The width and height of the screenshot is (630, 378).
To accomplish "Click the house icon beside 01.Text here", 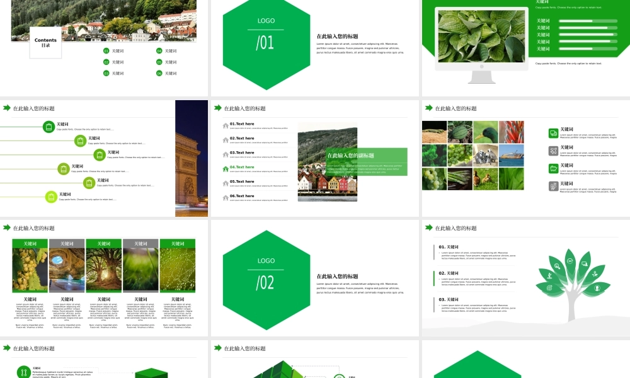I will 226,125.
